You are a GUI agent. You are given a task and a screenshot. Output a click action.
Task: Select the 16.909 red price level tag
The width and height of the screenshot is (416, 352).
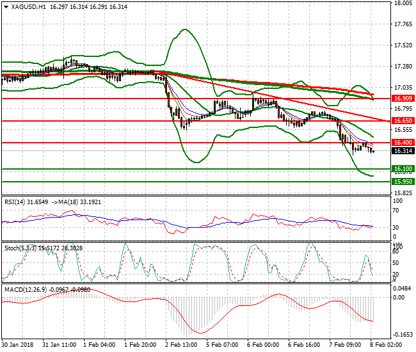[402, 99]
